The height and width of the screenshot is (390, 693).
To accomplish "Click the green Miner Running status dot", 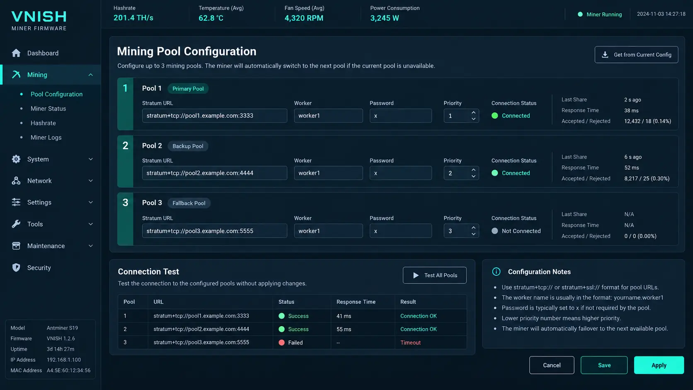I will coord(580,14).
